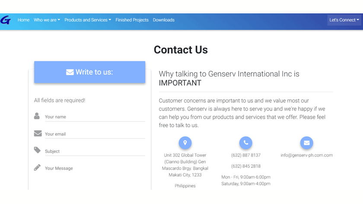363x204 pixels.
Task: Click the blue envelope email icon
Action: pyautogui.click(x=306, y=143)
